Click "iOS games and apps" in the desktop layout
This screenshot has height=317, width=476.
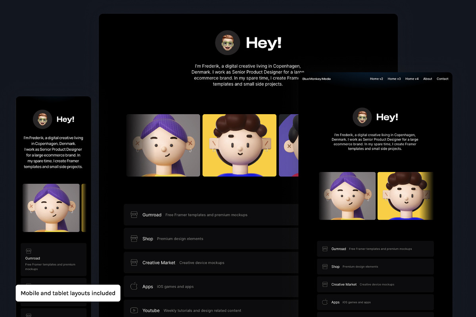pyautogui.click(x=175, y=286)
